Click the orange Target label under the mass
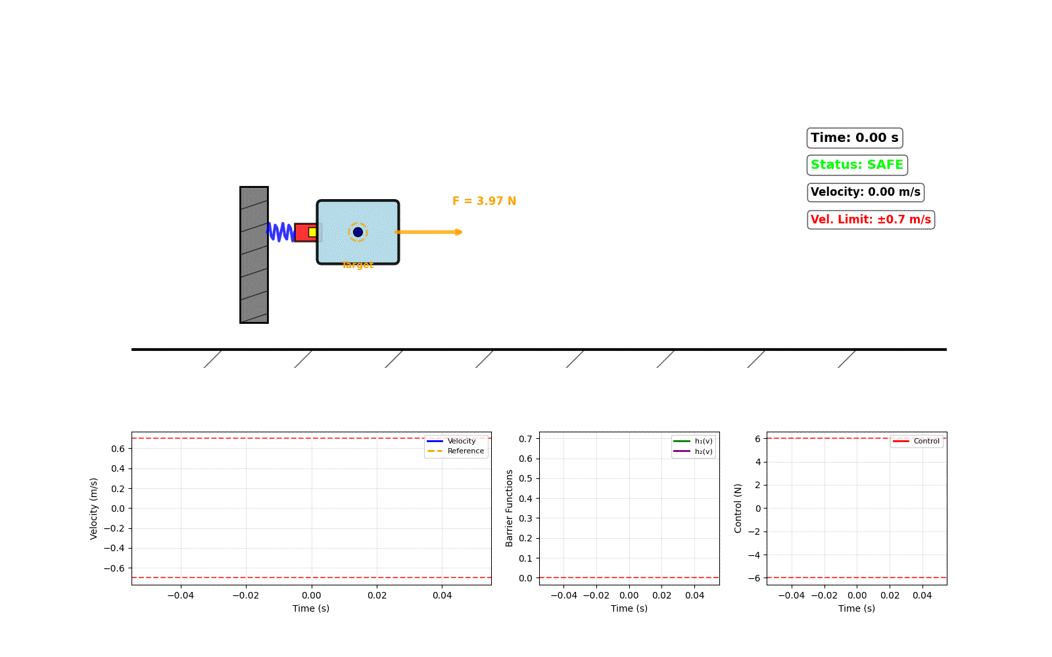Image resolution: width=1052 pixels, height=657 pixels. pyautogui.click(x=357, y=265)
